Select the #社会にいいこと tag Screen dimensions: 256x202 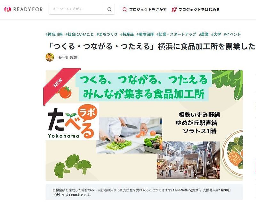[79, 34]
